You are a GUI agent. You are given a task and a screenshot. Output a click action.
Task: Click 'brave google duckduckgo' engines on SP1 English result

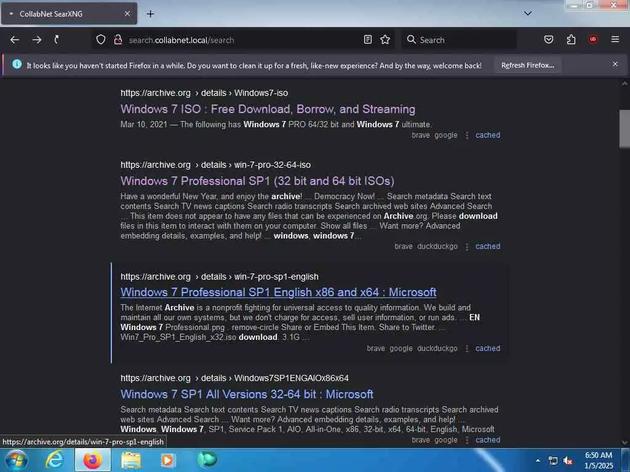coord(412,348)
